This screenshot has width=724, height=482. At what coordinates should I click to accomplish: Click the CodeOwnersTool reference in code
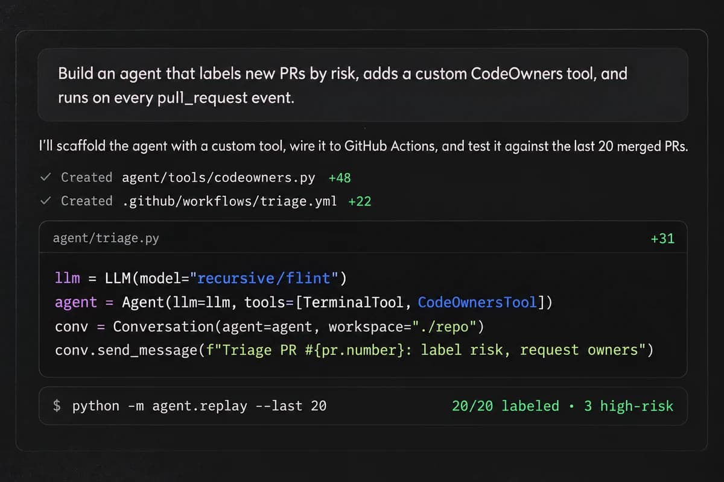477,302
